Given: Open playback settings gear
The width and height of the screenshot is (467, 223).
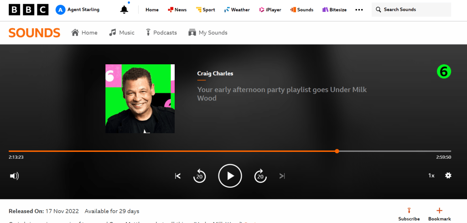Looking at the screenshot, I should click(448, 176).
